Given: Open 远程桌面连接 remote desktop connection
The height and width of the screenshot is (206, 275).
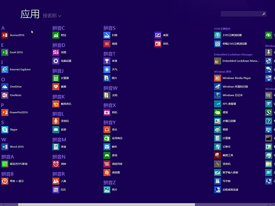Looking at the screenshot, I should tap(226, 190).
